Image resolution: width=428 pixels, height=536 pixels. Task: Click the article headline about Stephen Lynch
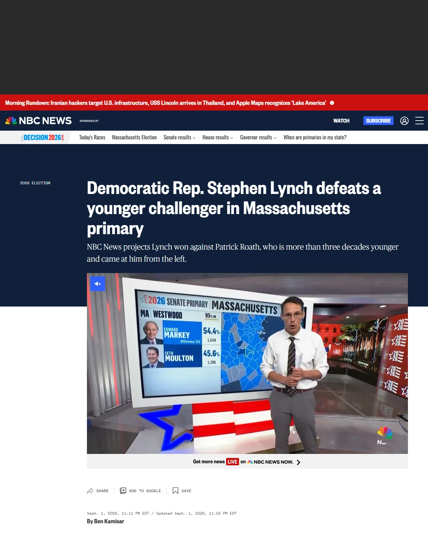pyautogui.click(x=234, y=208)
